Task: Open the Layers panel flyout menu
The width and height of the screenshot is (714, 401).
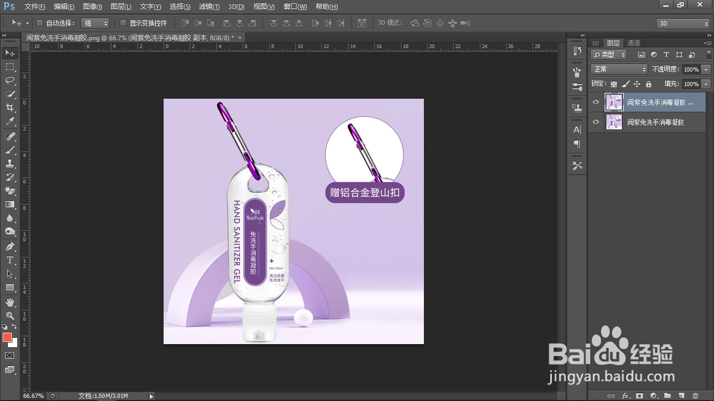Action: pos(708,43)
